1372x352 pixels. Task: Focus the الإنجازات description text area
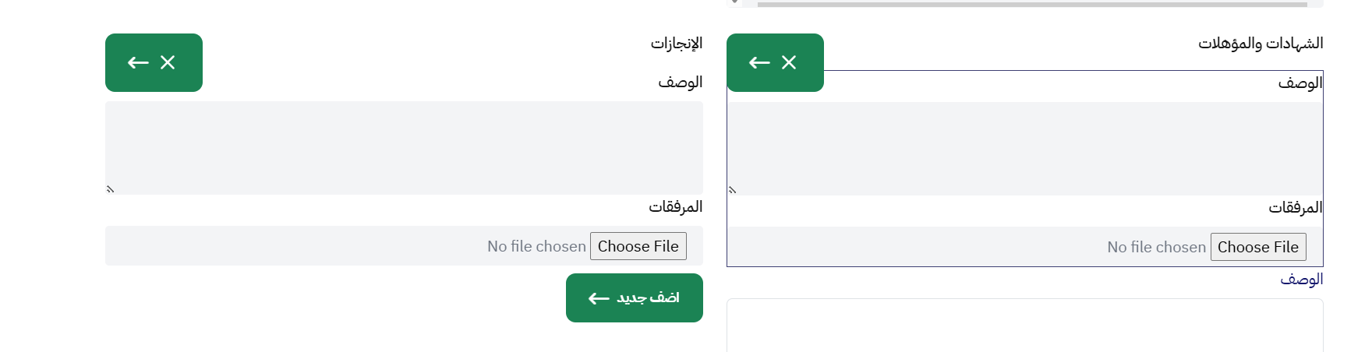[404, 147]
